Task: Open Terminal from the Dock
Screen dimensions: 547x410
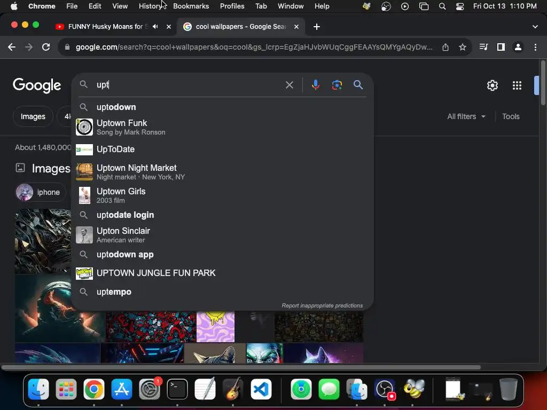Action: (x=177, y=389)
